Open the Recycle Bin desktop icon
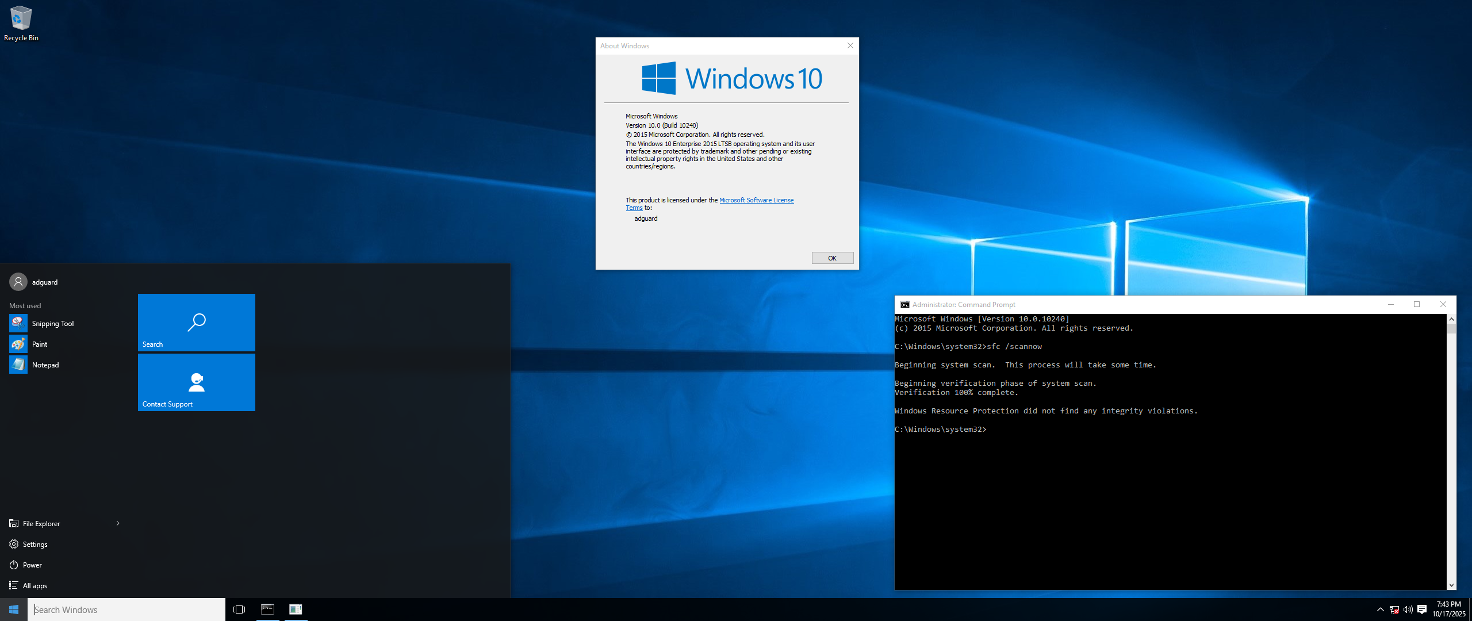The width and height of the screenshot is (1472, 621). tap(21, 23)
